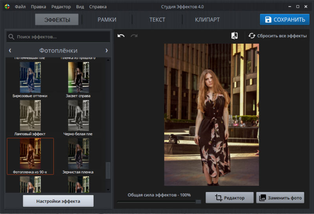Screen dimensions: 314x214
Task: Switch to the ЭФФЕКТЫ tab
Action: coord(57,20)
